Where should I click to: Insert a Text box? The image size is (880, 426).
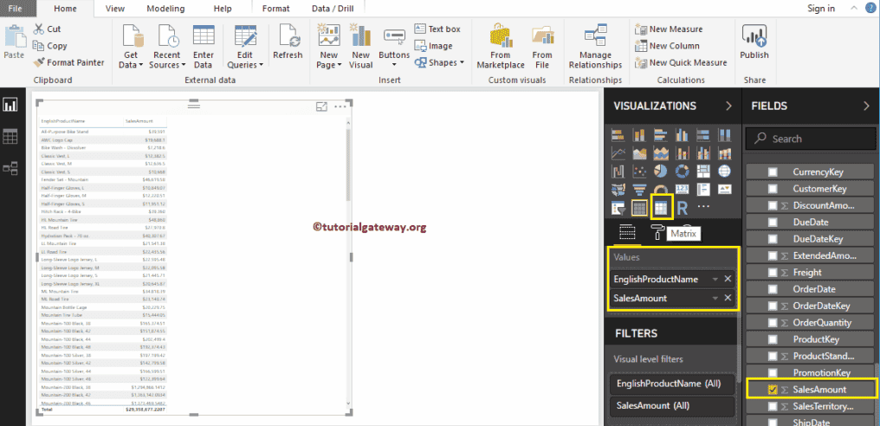[x=437, y=29]
